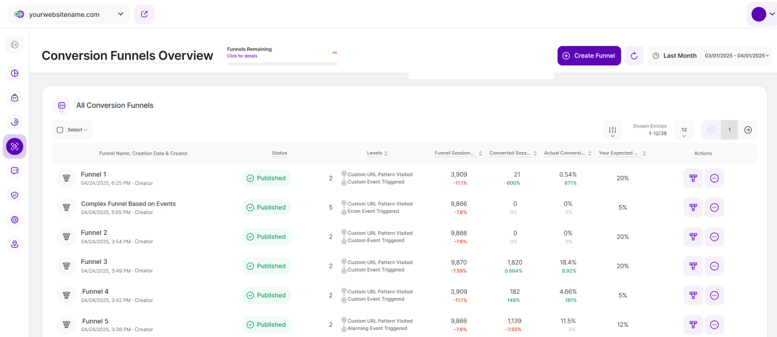The width and height of the screenshot is (777, 337).
Task: Go to next page arrow
Action: pyautogui.click(x=748, y=130)
